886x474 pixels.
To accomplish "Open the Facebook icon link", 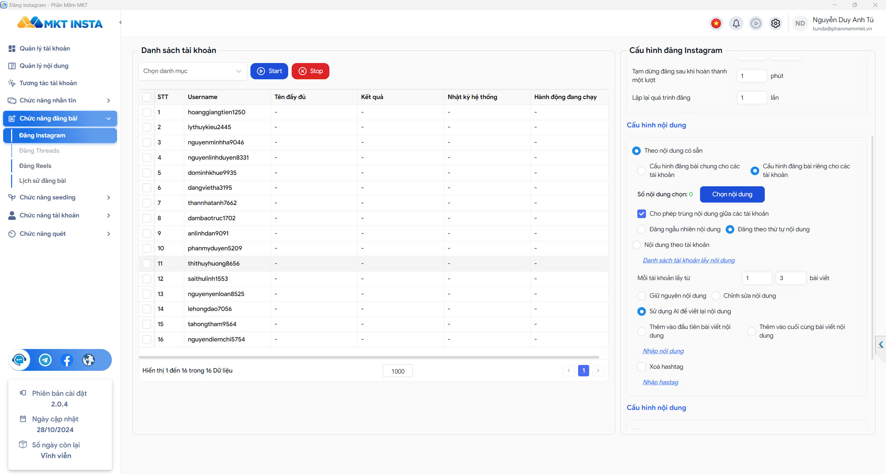I will [x=67, y=360].
